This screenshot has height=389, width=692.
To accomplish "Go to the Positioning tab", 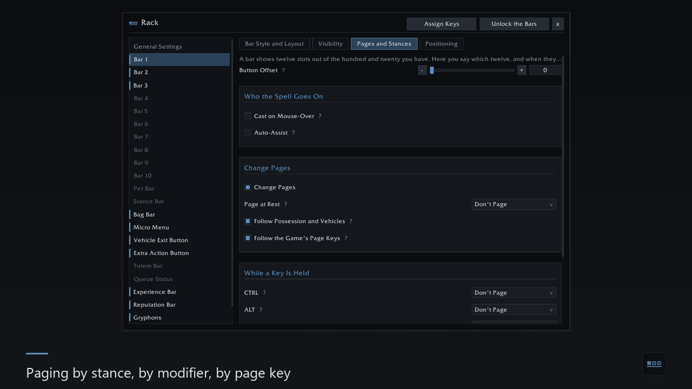I will (x=441, y=44).
